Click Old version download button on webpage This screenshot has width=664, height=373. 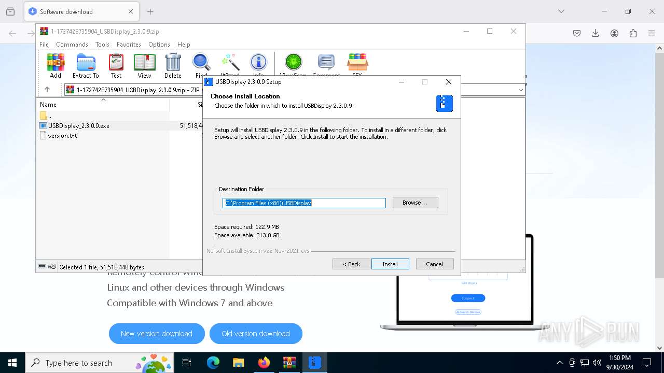[x=256, y=334]
